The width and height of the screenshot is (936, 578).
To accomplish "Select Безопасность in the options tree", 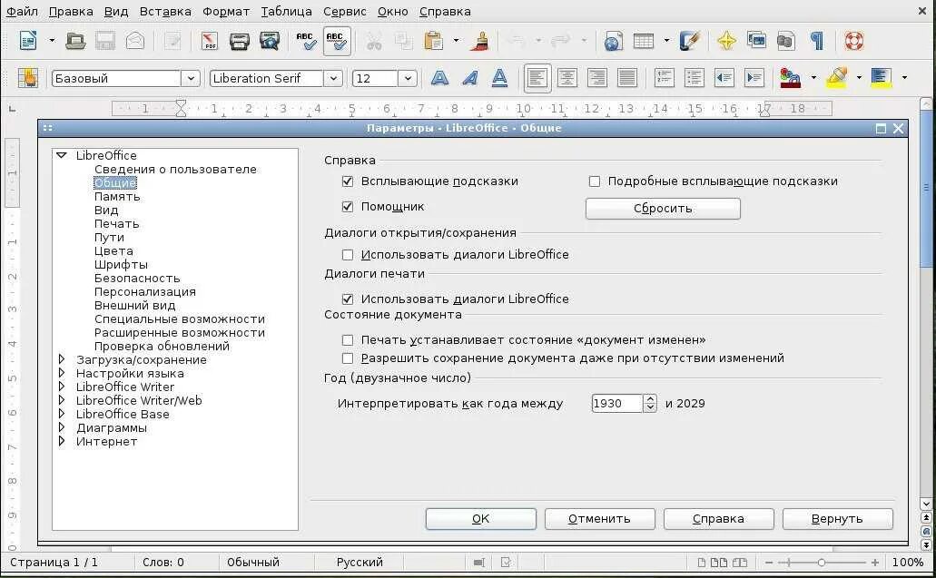I will pos(137,278).
